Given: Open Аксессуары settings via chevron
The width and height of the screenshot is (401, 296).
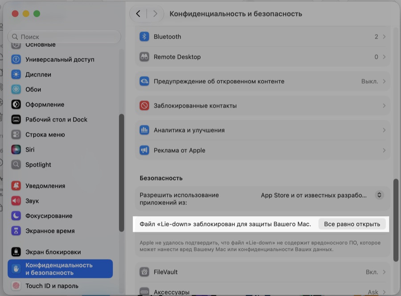Looking at the screenshot, I should pyautogui.click(x=384, y=292).
